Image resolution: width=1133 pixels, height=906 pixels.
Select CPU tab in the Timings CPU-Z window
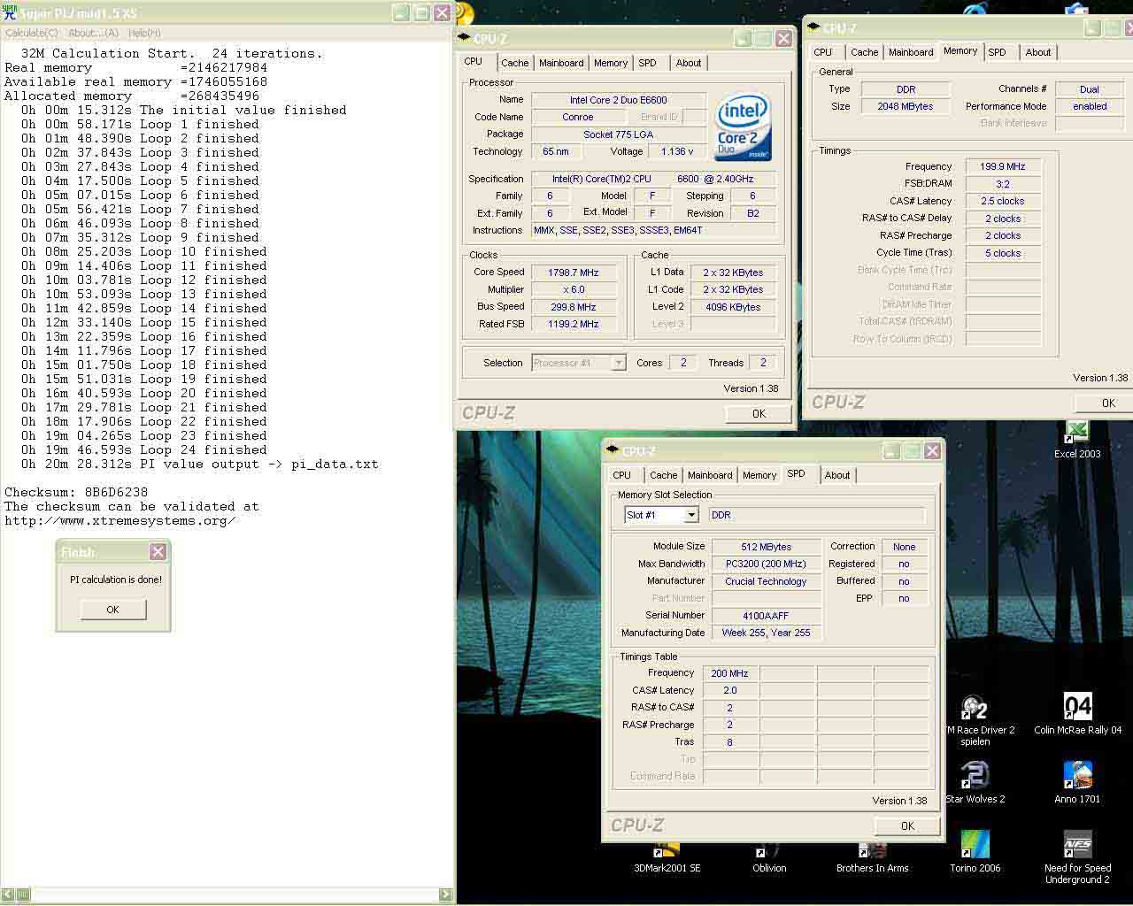point(823,52)
